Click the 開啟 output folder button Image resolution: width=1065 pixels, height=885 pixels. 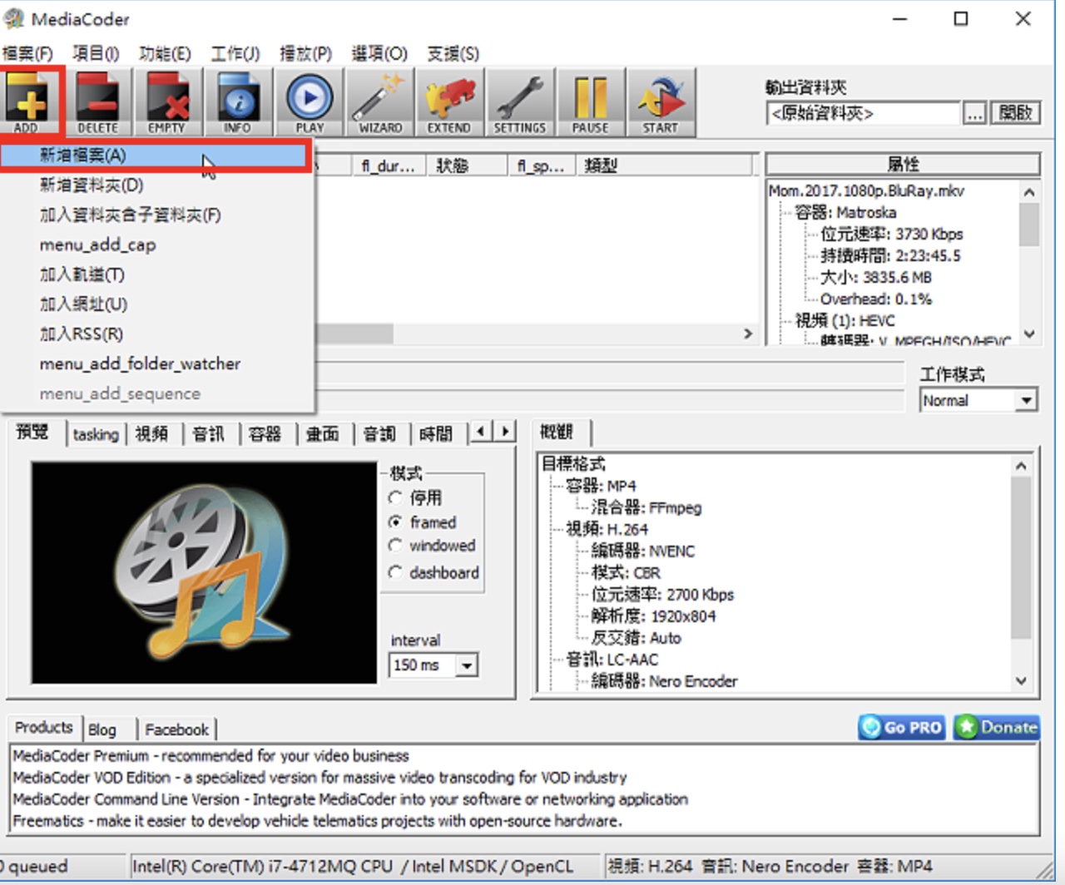point(1016,112)
